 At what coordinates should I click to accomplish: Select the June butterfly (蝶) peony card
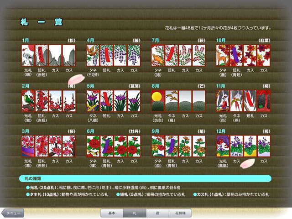[93, 146]
